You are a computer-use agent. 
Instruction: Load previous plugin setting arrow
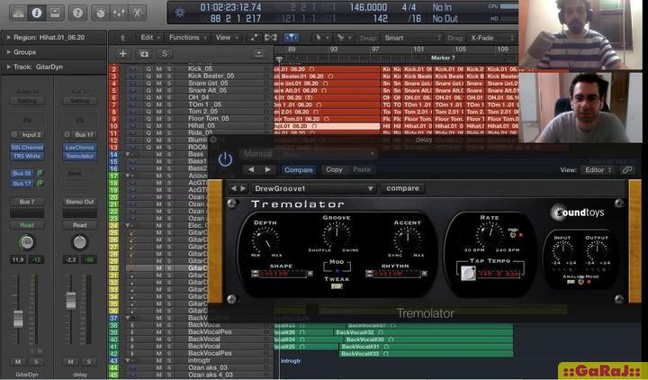pyautogui.click(x=251, y=169)
